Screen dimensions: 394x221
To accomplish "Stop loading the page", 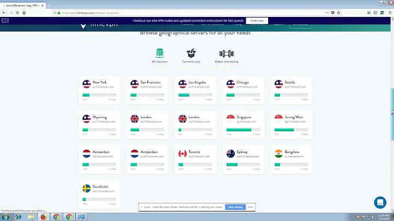I will (x=18, y=13).
